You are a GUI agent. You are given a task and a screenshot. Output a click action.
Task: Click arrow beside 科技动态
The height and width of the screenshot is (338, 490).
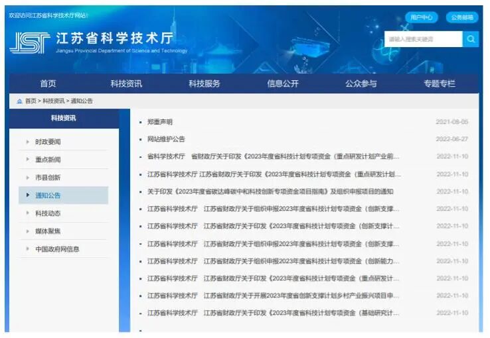28,213
